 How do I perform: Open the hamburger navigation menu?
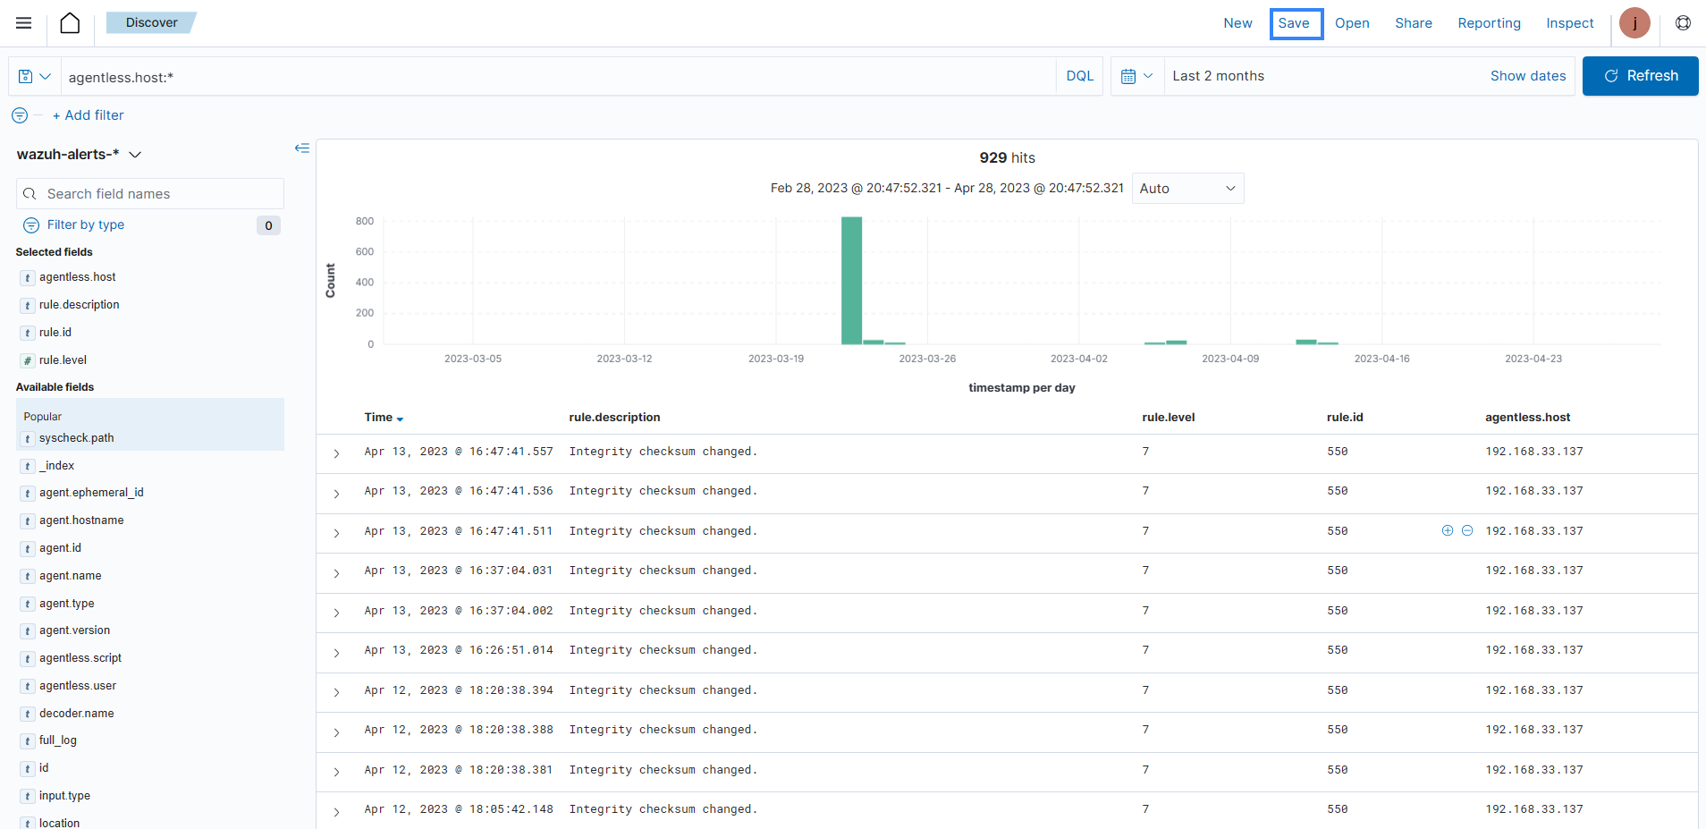[24, 23]
